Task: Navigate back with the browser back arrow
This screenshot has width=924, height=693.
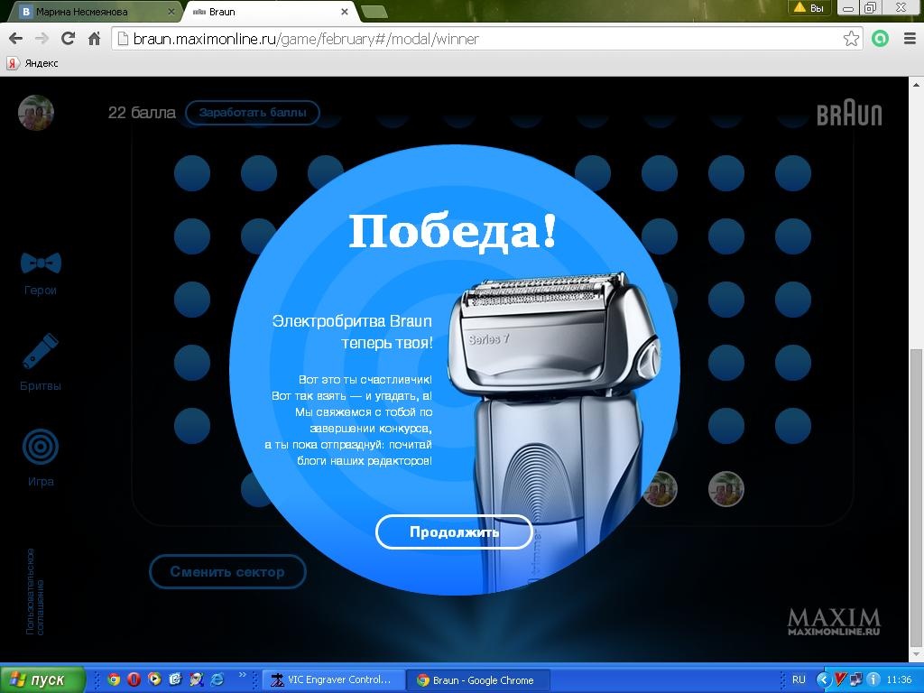Action: (15, 39)
